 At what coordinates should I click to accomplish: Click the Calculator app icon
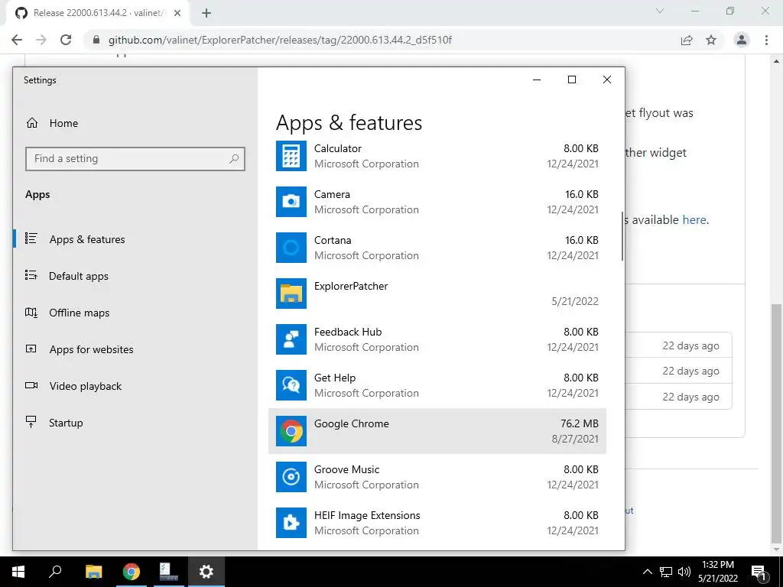pos(291,156)
